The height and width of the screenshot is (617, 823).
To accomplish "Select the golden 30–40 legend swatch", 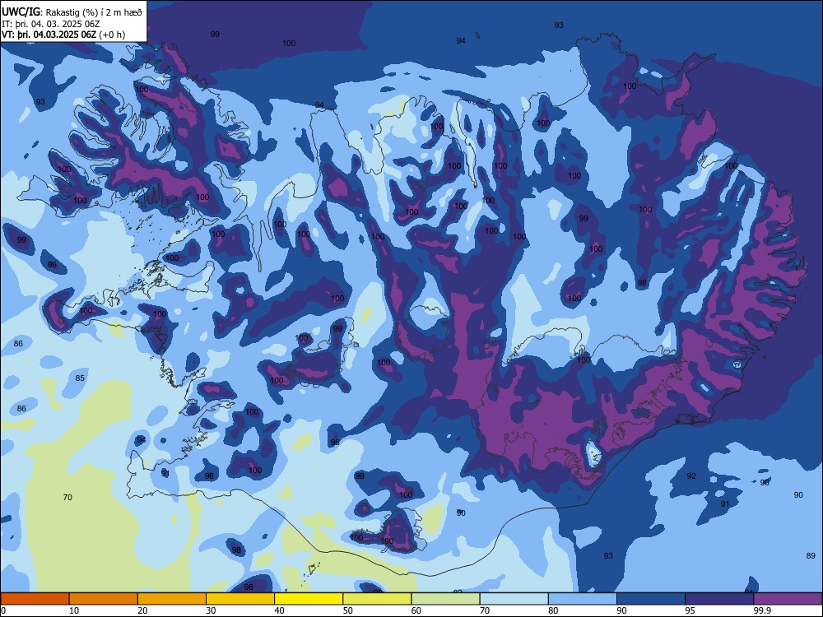I will [240, 599].
